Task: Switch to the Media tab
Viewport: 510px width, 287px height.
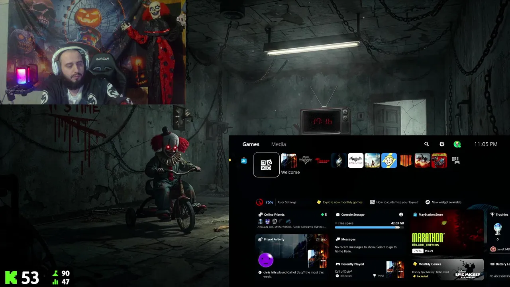Action: click(279, 144)
